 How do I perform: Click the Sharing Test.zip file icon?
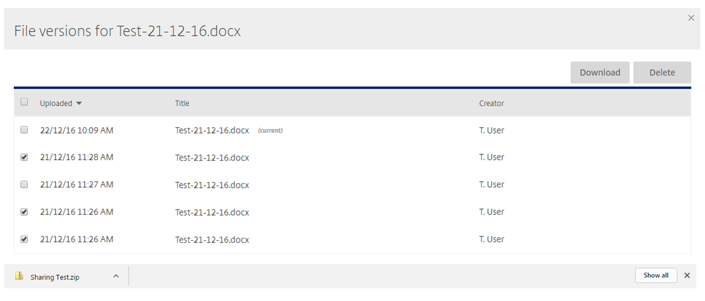(x=19, y=276)
